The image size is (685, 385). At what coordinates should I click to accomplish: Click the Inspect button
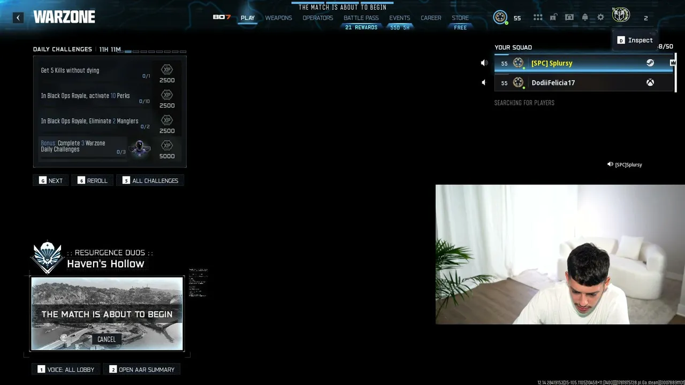[635, 40]
